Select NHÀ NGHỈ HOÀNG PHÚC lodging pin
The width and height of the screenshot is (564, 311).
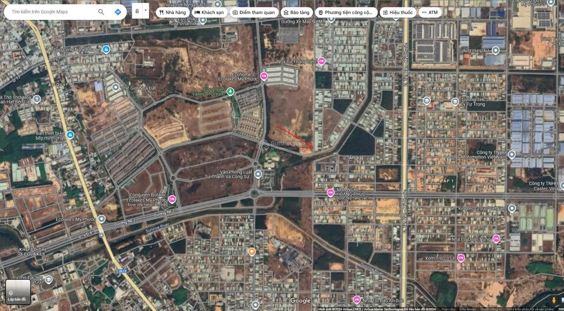331,193
